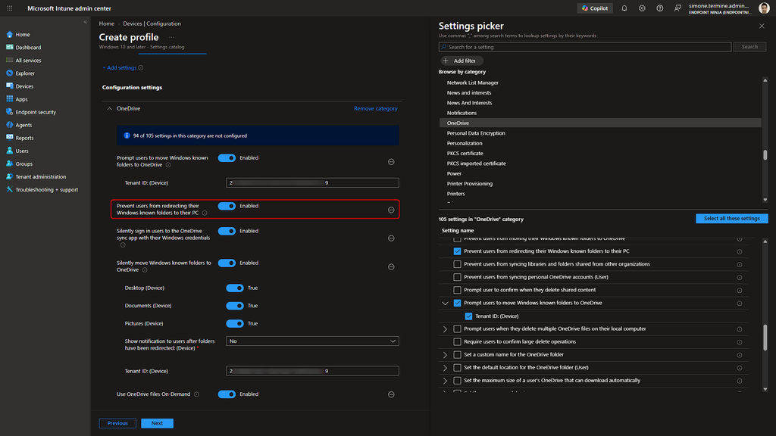Screen dimensions: 776x436
Task: Collapse Prompt users to move known folders row
Action: pyautogui.click(x=445, y=303)
